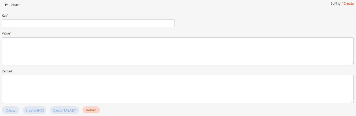Click the back arrow icon

6,5
